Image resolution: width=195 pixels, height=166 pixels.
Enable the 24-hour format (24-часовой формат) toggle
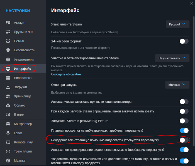[x=184, y=41]
